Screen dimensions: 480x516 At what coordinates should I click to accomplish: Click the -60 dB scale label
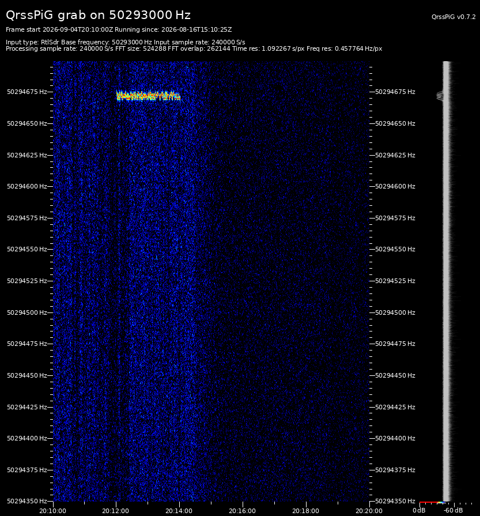pyautogui.click(x=453, y=510)
